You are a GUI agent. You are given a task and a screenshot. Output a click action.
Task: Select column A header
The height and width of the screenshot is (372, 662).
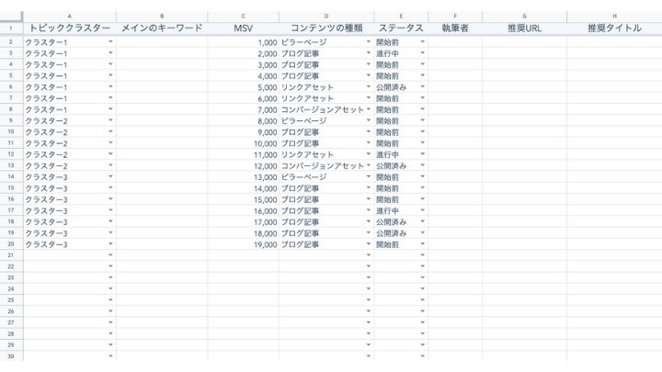[70, 16]
